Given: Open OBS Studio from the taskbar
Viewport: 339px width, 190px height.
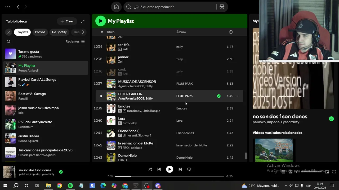Looking at the screenshot, I should 147,186.
